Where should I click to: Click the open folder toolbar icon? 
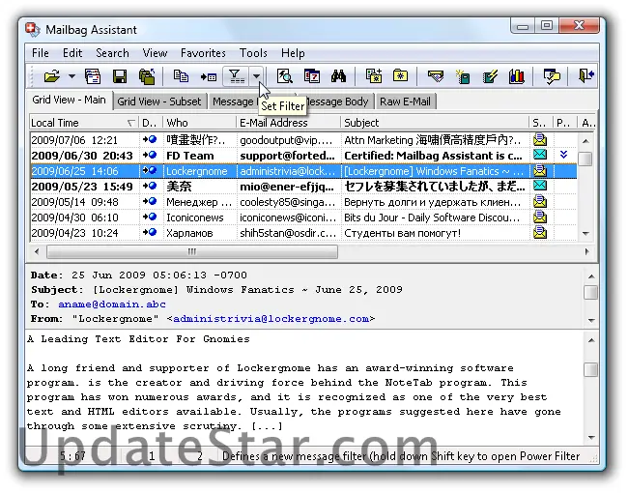click(52, 75)
